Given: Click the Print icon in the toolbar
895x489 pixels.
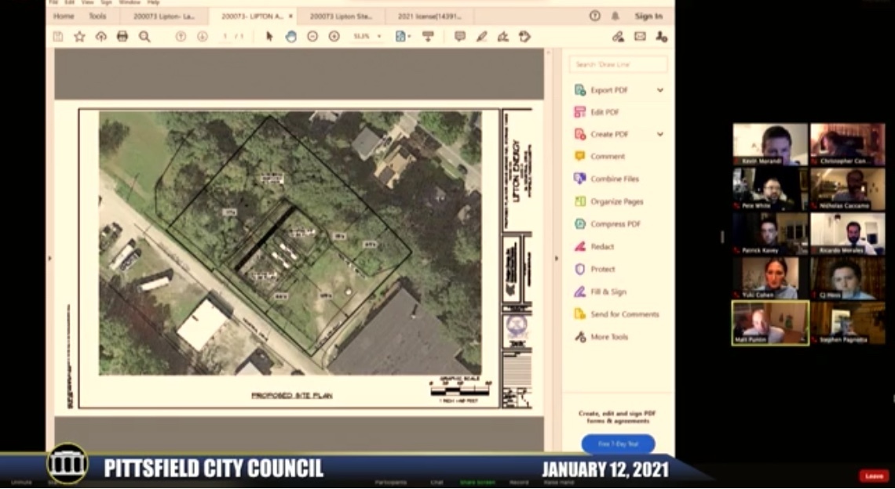Looking at the screenshot, I should coord(122,36).
